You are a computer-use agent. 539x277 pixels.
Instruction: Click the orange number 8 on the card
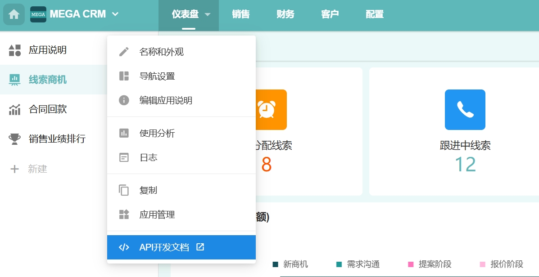[267, 165]
